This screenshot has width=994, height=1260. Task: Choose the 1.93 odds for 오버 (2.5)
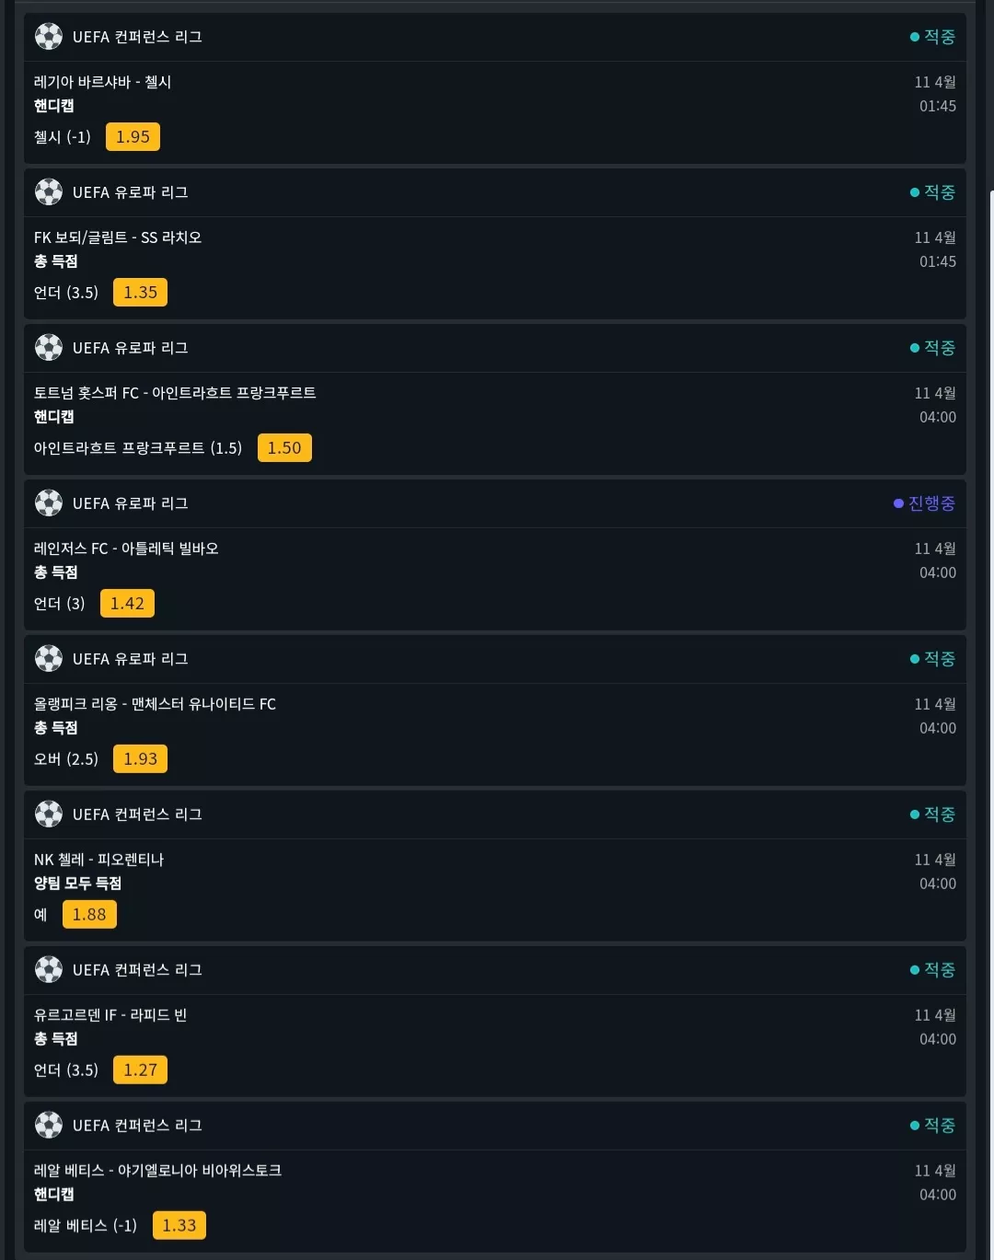(141, 759)
